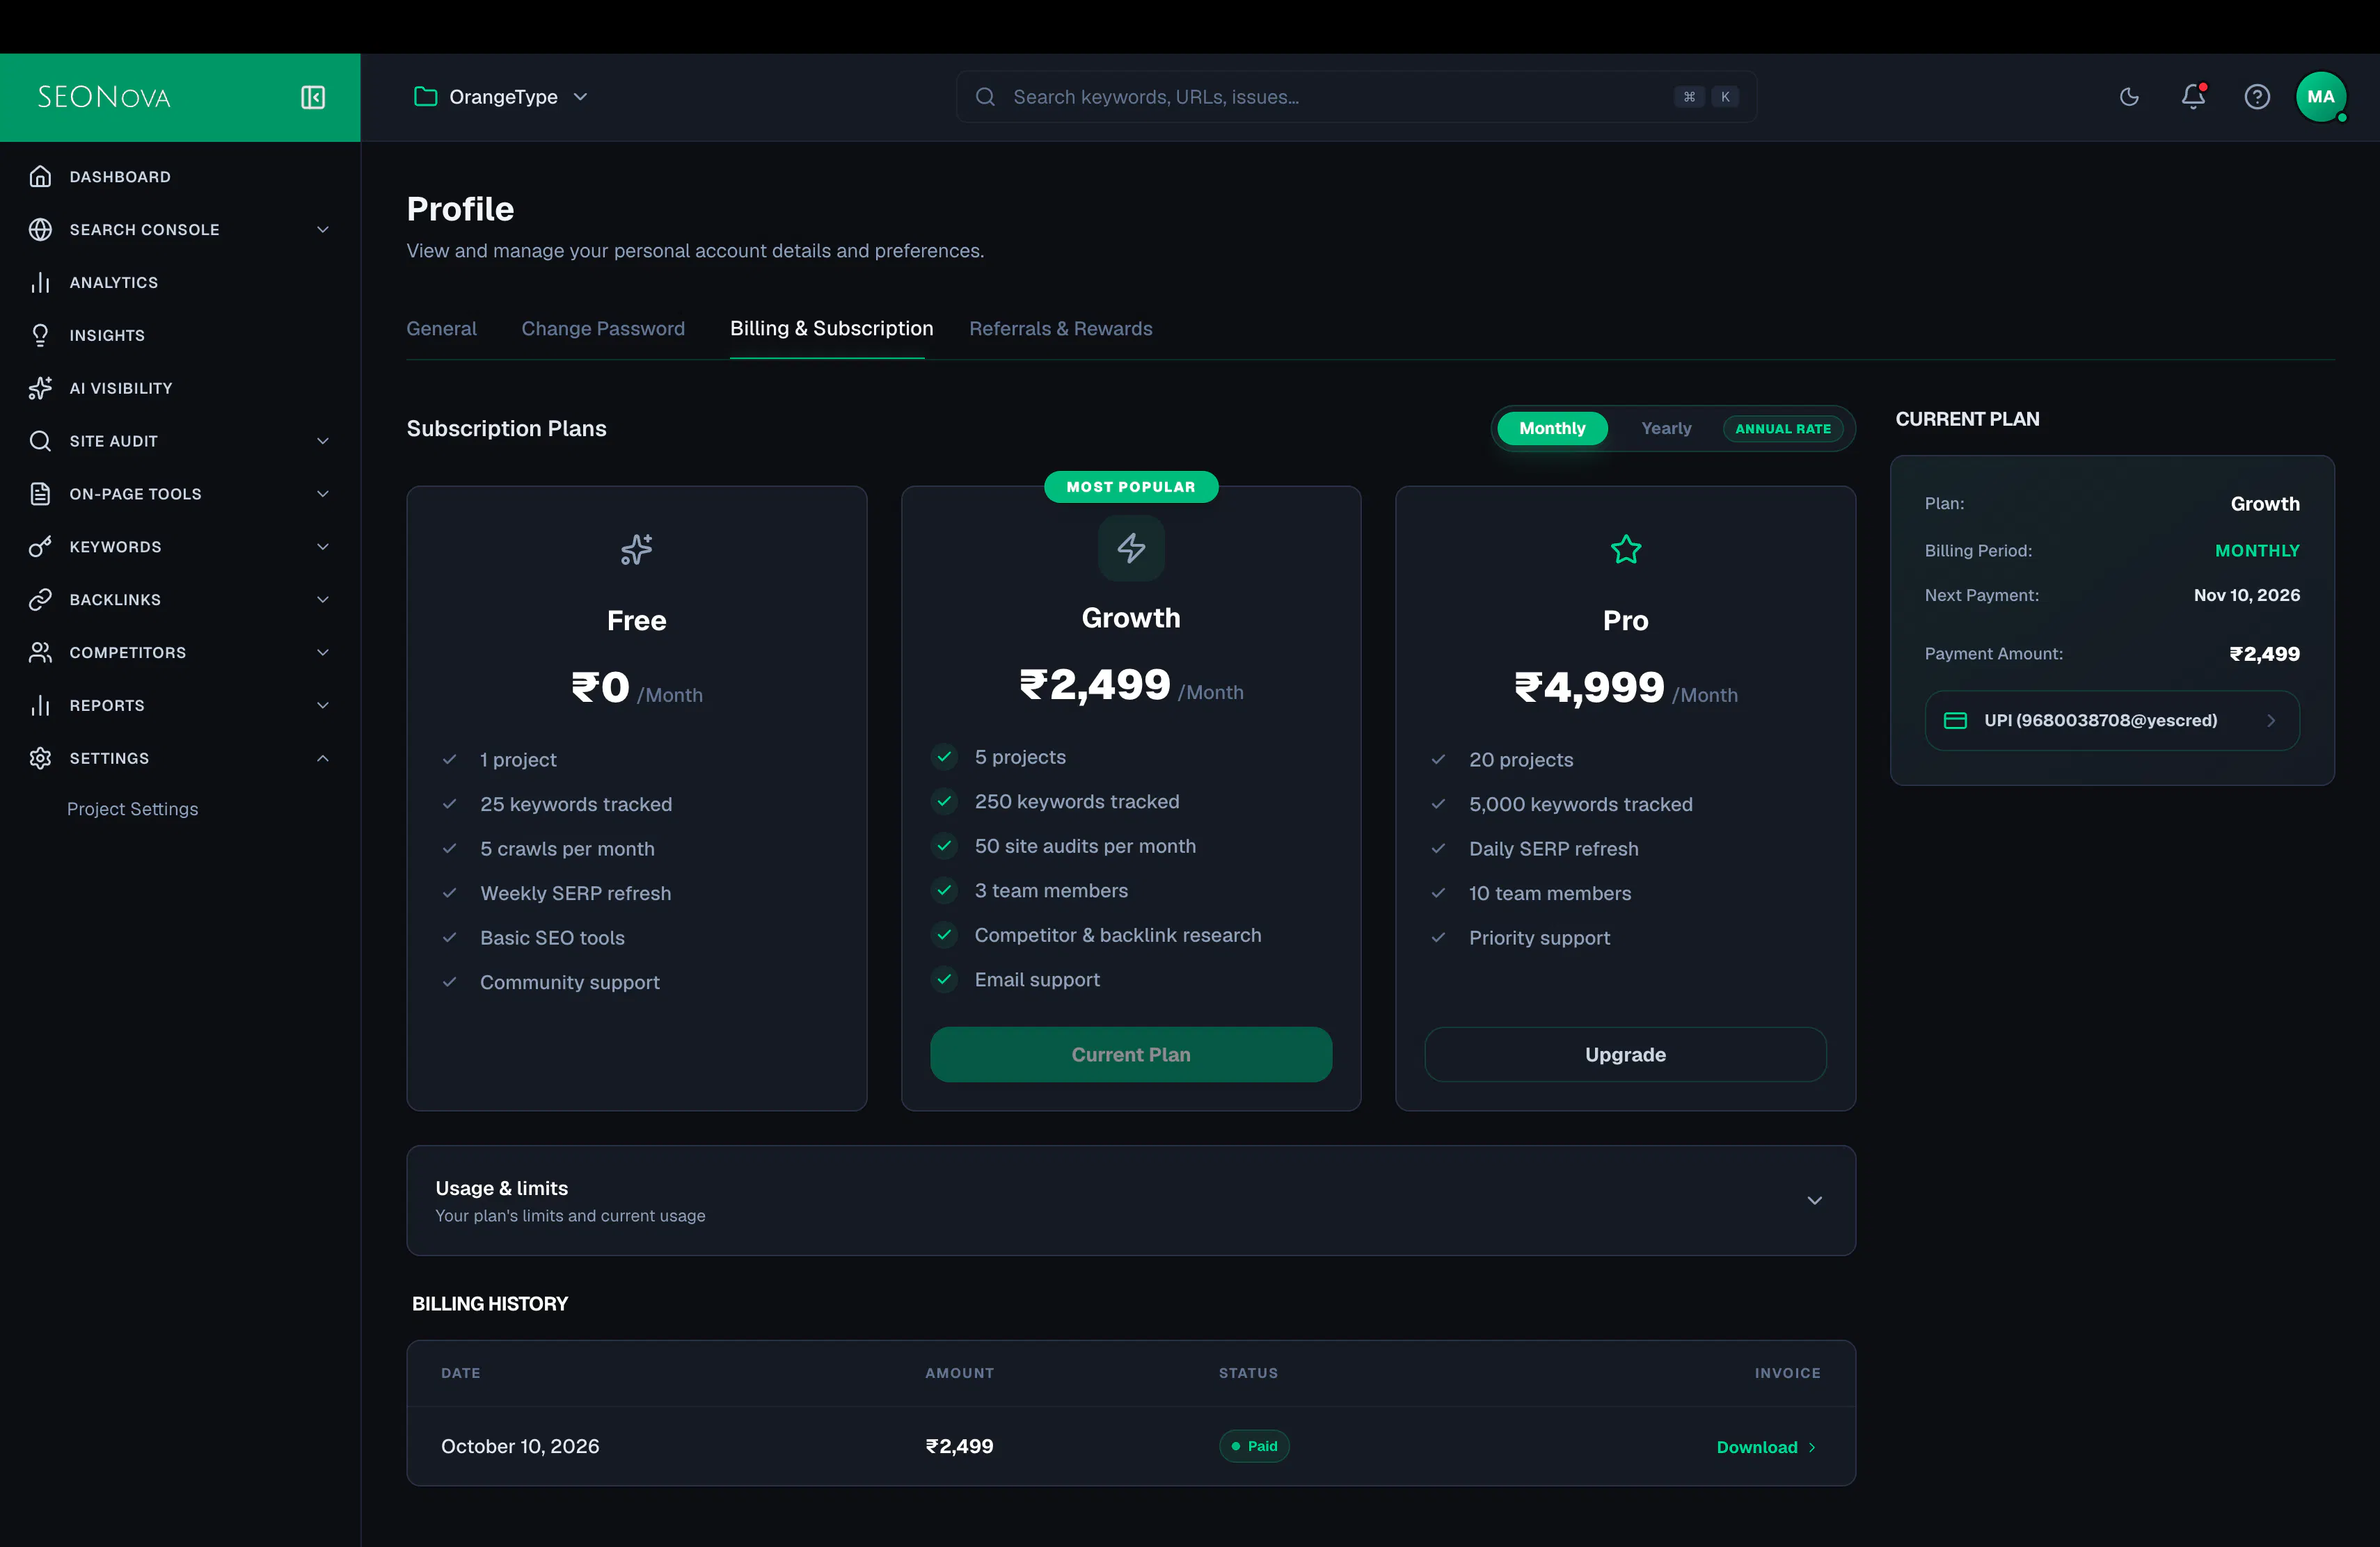Collapse the sidebar using the panel icon
This screenshot has height=1547, width=2380.
pos(313,97)
